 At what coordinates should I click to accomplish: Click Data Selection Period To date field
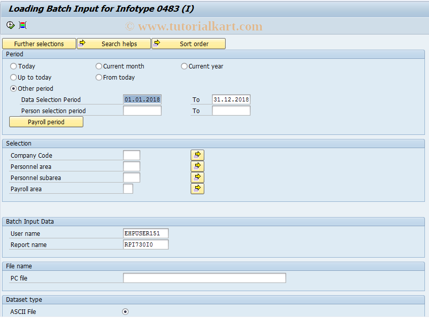pyautogui.click(x=231, y=99)
